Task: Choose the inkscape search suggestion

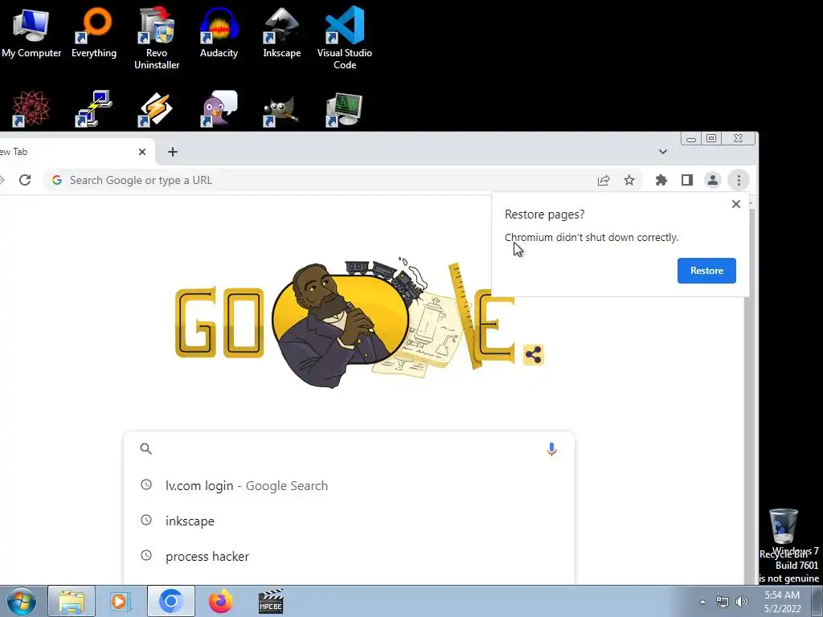Action: [x=349, y=521]
